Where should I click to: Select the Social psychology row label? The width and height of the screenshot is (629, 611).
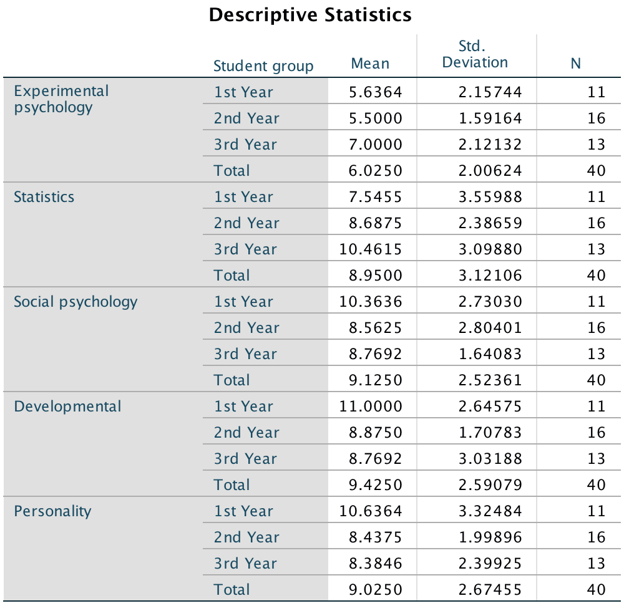76,302
